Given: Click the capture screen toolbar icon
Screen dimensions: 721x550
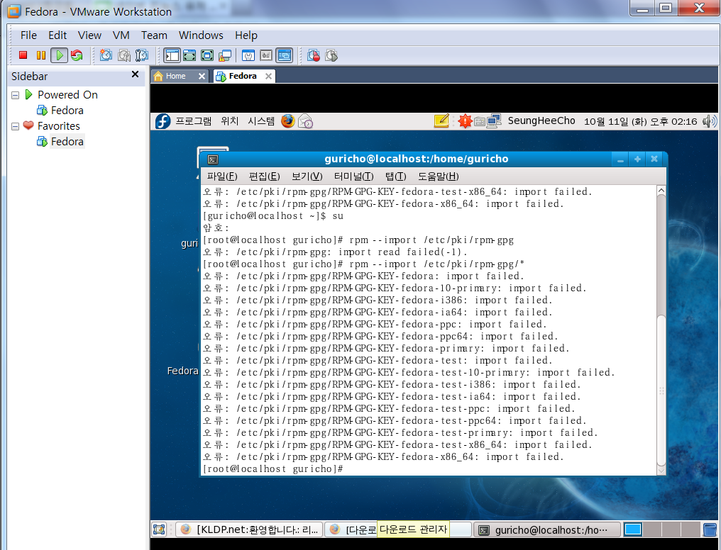Looking at the screenshot, I should pos(314,55).
